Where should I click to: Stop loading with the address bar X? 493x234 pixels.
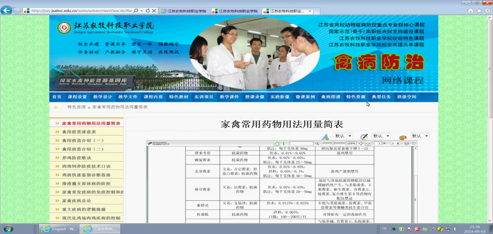(x=154, y=11)
